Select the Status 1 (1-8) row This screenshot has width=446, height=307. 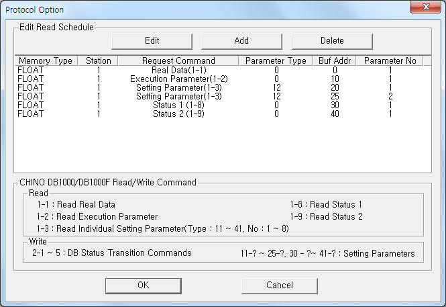178,105
